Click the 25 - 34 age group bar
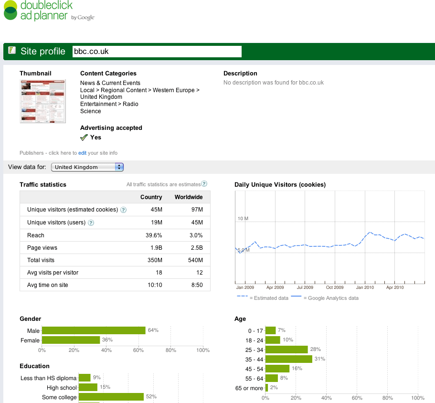The width and height of the screenshot is (435, 403). click(286, 350)
